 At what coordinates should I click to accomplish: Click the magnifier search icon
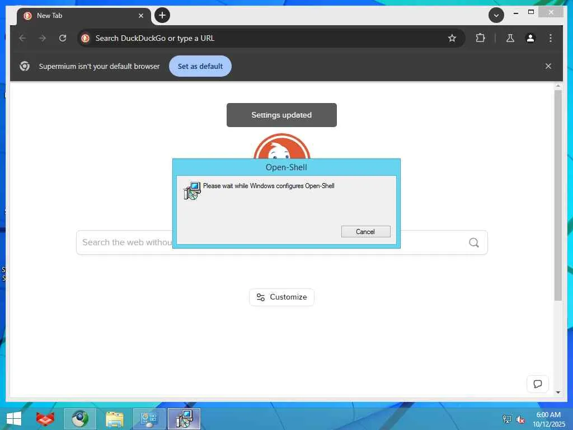[x=473, y=242]
